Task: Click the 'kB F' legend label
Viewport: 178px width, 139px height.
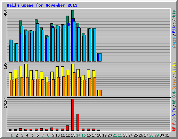Action: 174,127
